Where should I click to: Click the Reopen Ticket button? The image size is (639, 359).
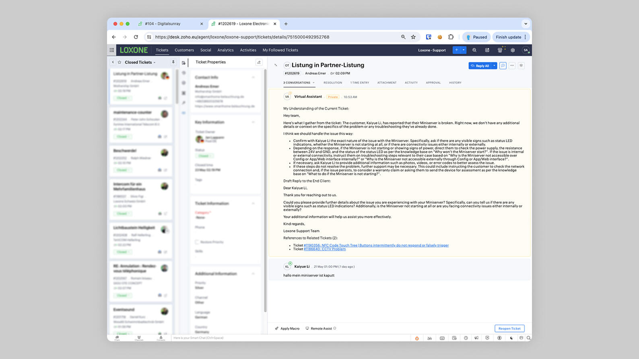[x=509, y=328]
